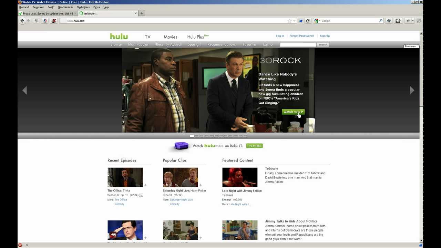Bookmark this page with the star icon

[289, 21]
